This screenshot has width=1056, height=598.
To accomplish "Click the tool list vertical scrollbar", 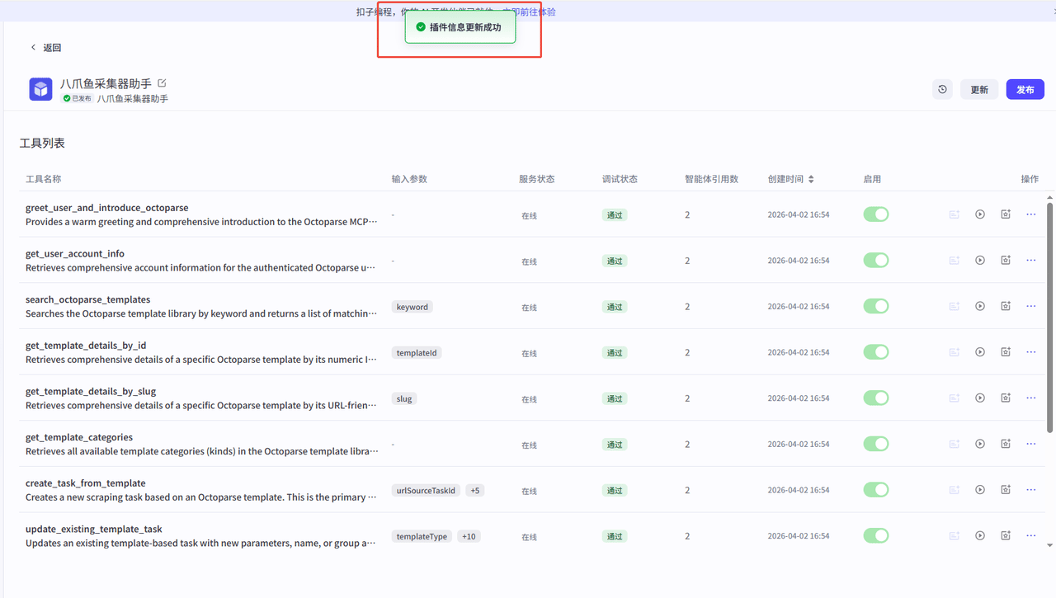I will click(x=1049, y=318).
